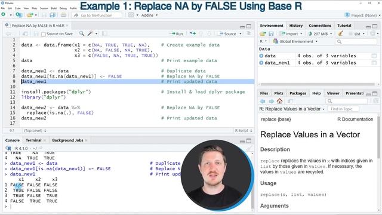Click the Save all documents icon

point(53,15)
